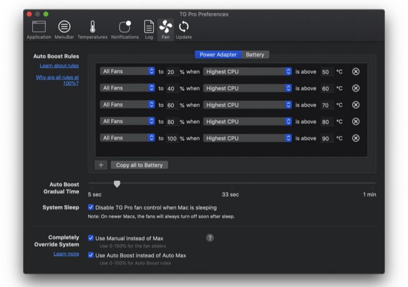The height and width of the screenshot is (287, 408).
Task: Open the Application preferences pane
Action: (39, 30)
